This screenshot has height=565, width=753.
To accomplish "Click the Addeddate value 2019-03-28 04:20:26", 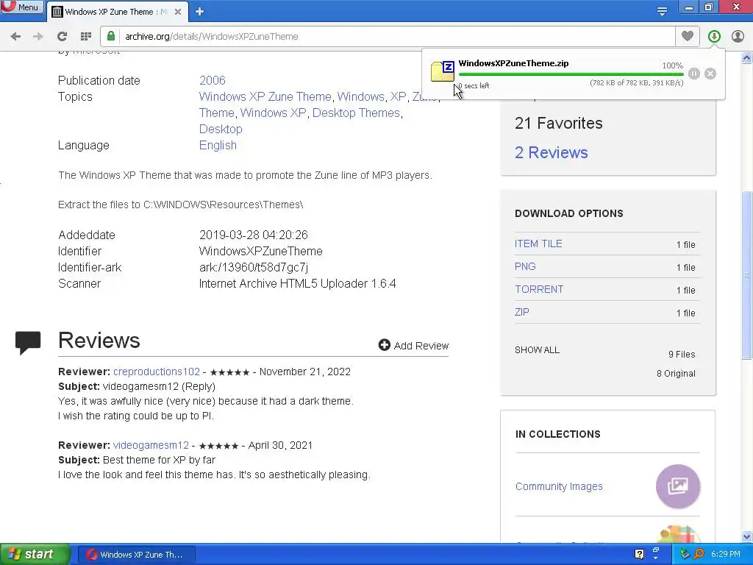I will 254,235.
